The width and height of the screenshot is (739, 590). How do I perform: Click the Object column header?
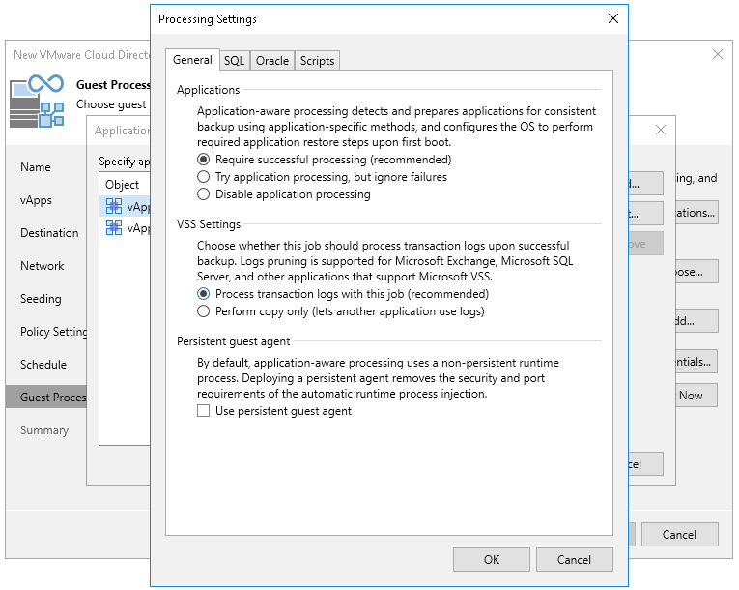[122, 185]
